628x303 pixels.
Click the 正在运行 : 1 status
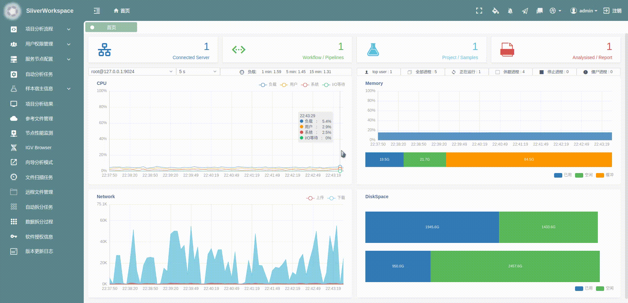click(467, 72)
